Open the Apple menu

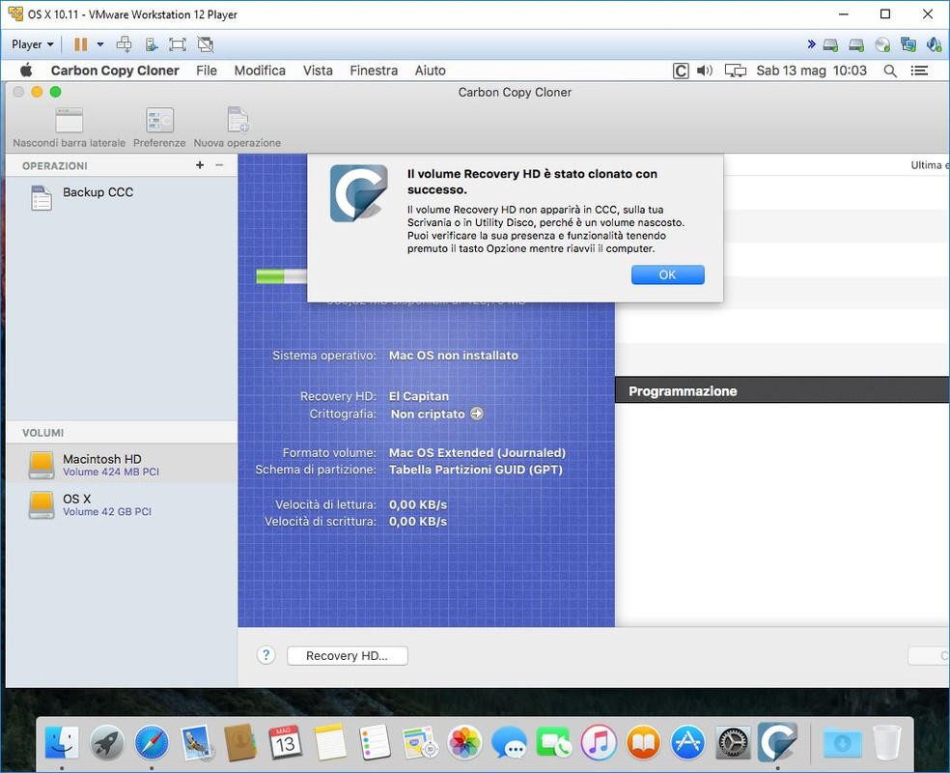pos(26,71)
